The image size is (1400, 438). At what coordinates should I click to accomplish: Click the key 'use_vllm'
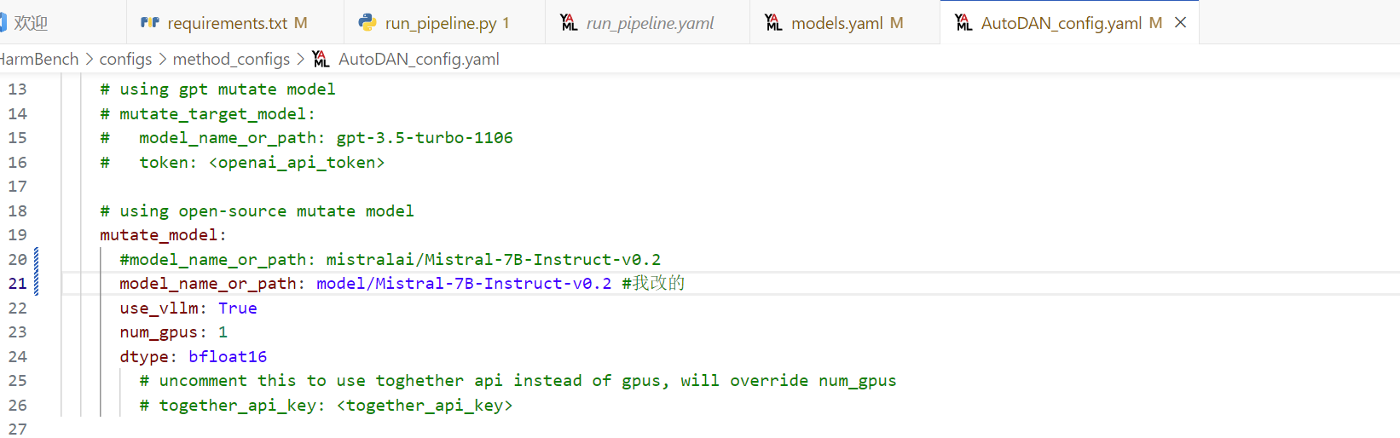(159, 308)
